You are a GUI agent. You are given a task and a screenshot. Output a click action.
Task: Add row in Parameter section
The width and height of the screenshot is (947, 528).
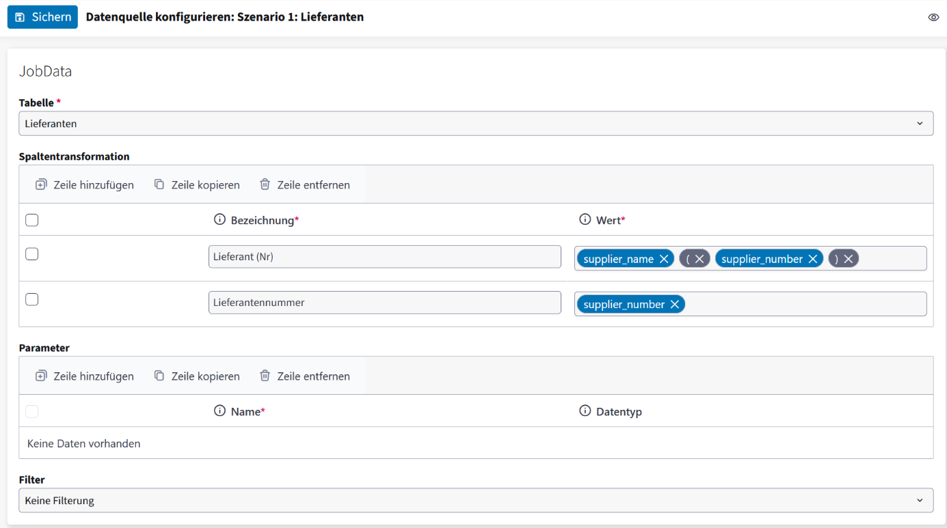[85, 376]
